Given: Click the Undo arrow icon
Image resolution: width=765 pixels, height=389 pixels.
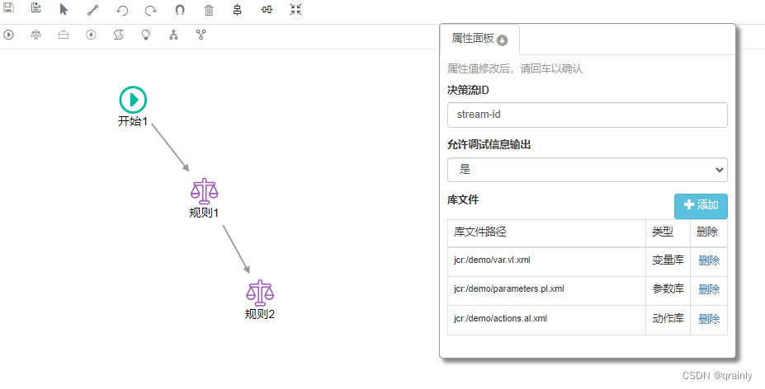Looking at the screenshot, I should (x=121, y=10).
